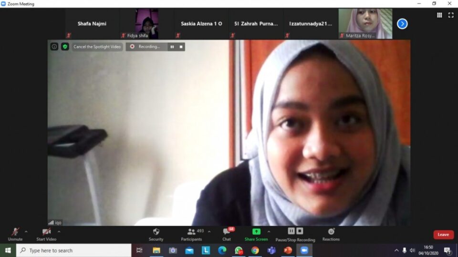Open the system volume control
The height and width of the screenshot is (257, 458).
pos(412,251)
